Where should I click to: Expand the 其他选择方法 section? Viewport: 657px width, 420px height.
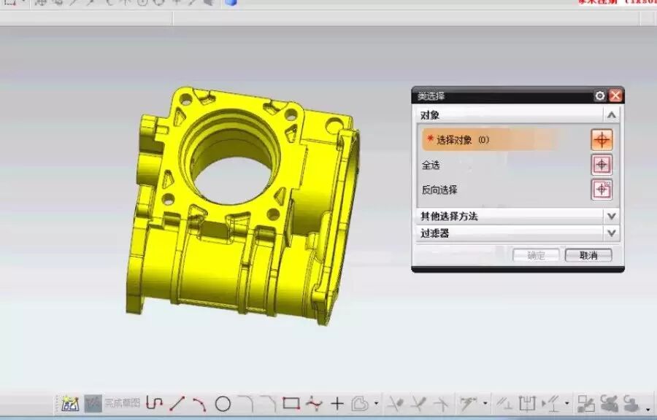click(612, 217)
